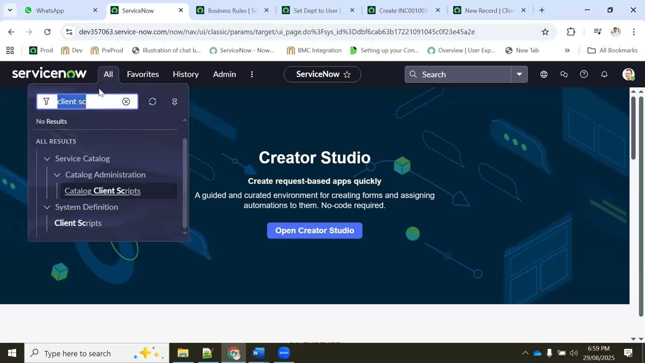Clear the navigator filter text
The image size is (645, 363).
click(126, 102)
